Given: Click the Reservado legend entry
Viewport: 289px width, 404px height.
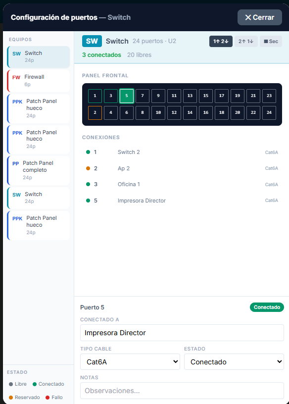Looking at the screenshot, I should (24, 397).
